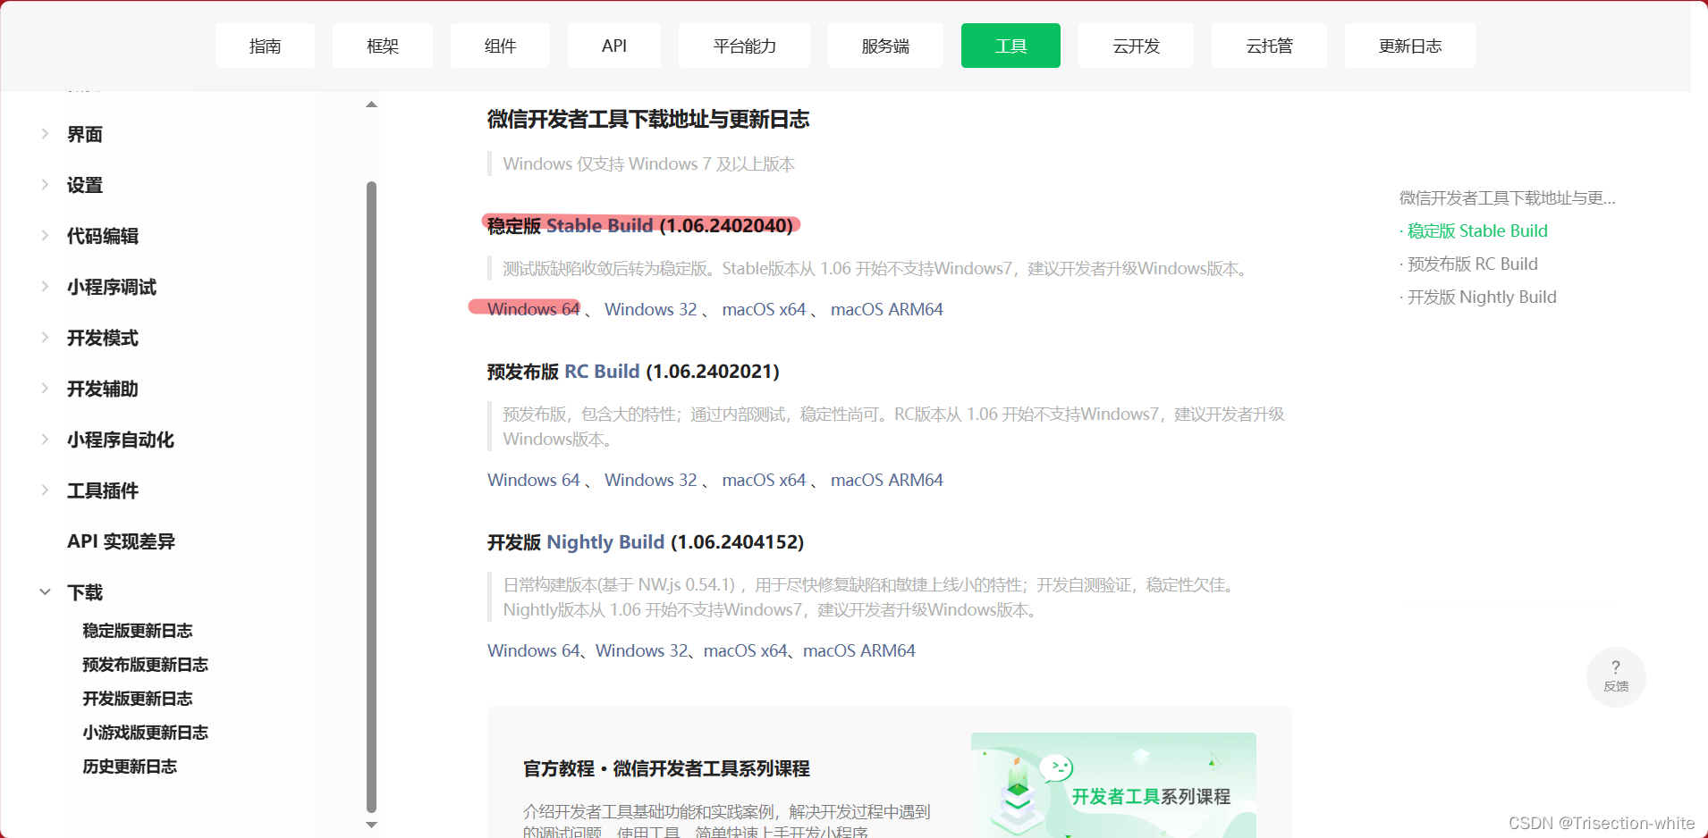The image size is (1708, 838).
Task: Open the 代码编辑 sidebar entry
Action: [x=103, y=236]
